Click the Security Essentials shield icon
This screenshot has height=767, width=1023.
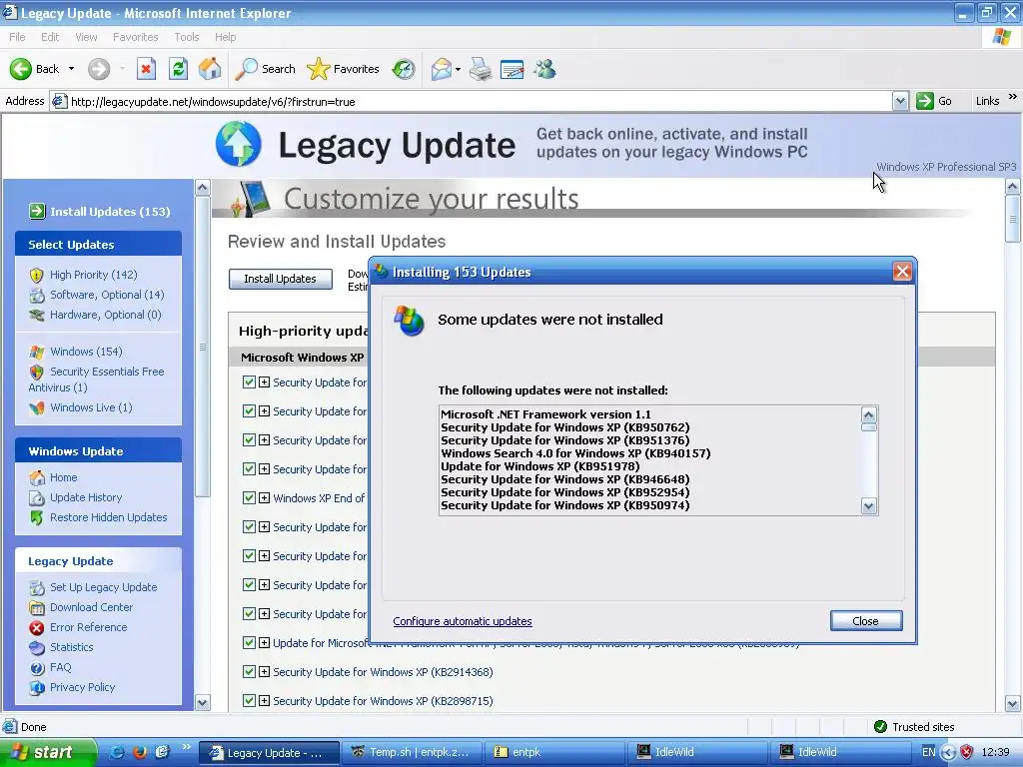click(x=37, y=372)
